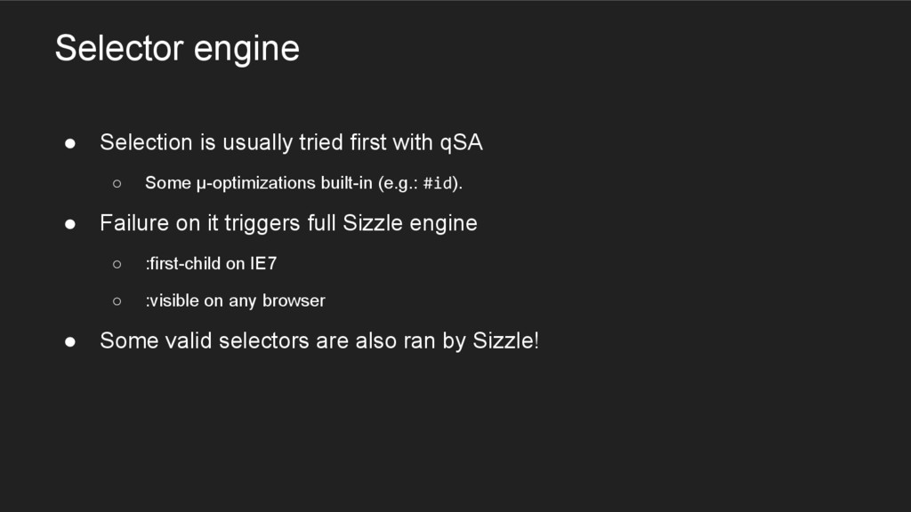Click the word 'Sizzle!' at end of last bullet

click(505, 340)
